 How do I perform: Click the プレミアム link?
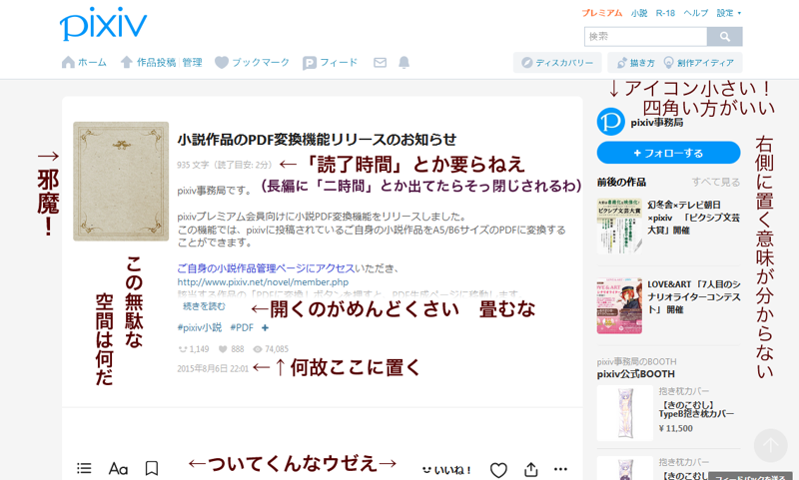pyautogui.click(x=602, y=13)
